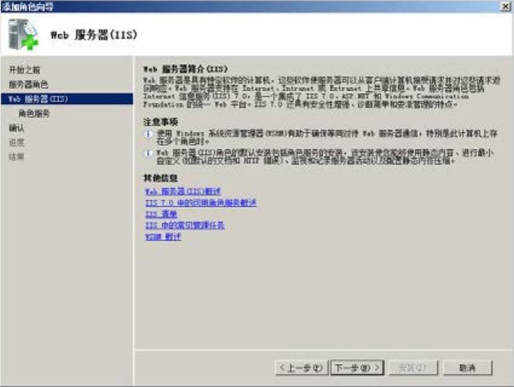Proceed with 下一步 button
This screenshot has height=387, width=514.
click(x=357, y=368)
